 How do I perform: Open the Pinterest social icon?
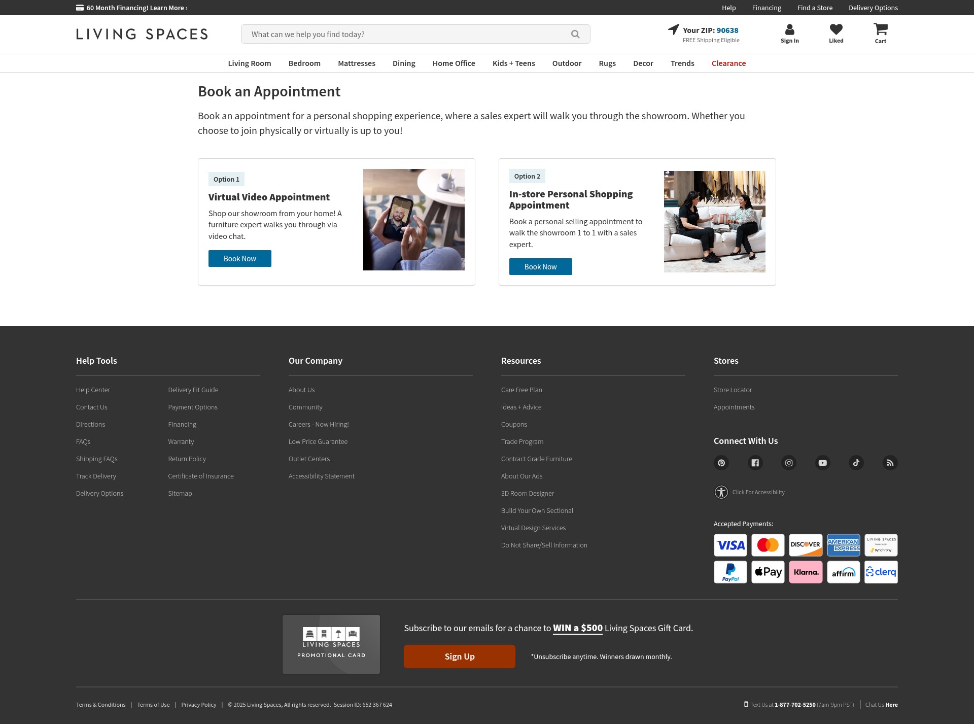tap(721, 463)
